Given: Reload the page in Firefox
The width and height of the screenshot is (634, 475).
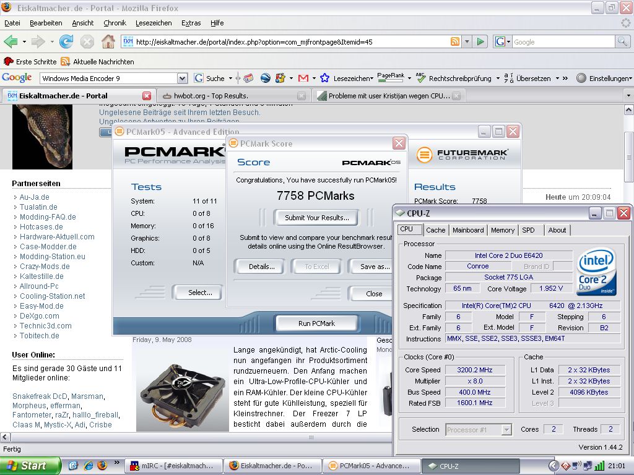Looking at the screenshot, I should (66, 41).
